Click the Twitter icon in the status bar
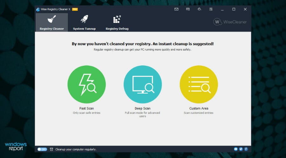This screenshot has width=286, height=158. click(241, 149)
